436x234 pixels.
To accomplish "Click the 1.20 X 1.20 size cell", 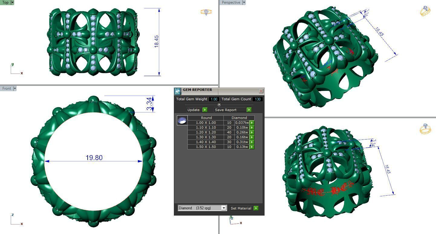I will (206, 133).
